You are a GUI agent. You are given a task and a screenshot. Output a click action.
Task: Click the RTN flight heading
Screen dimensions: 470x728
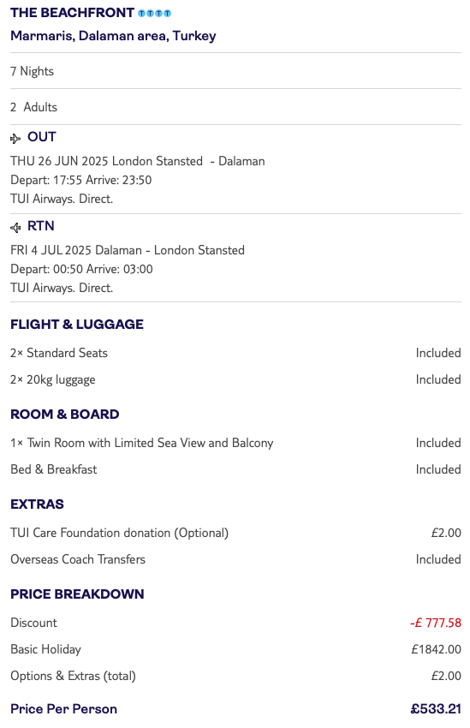pos(41,226)
